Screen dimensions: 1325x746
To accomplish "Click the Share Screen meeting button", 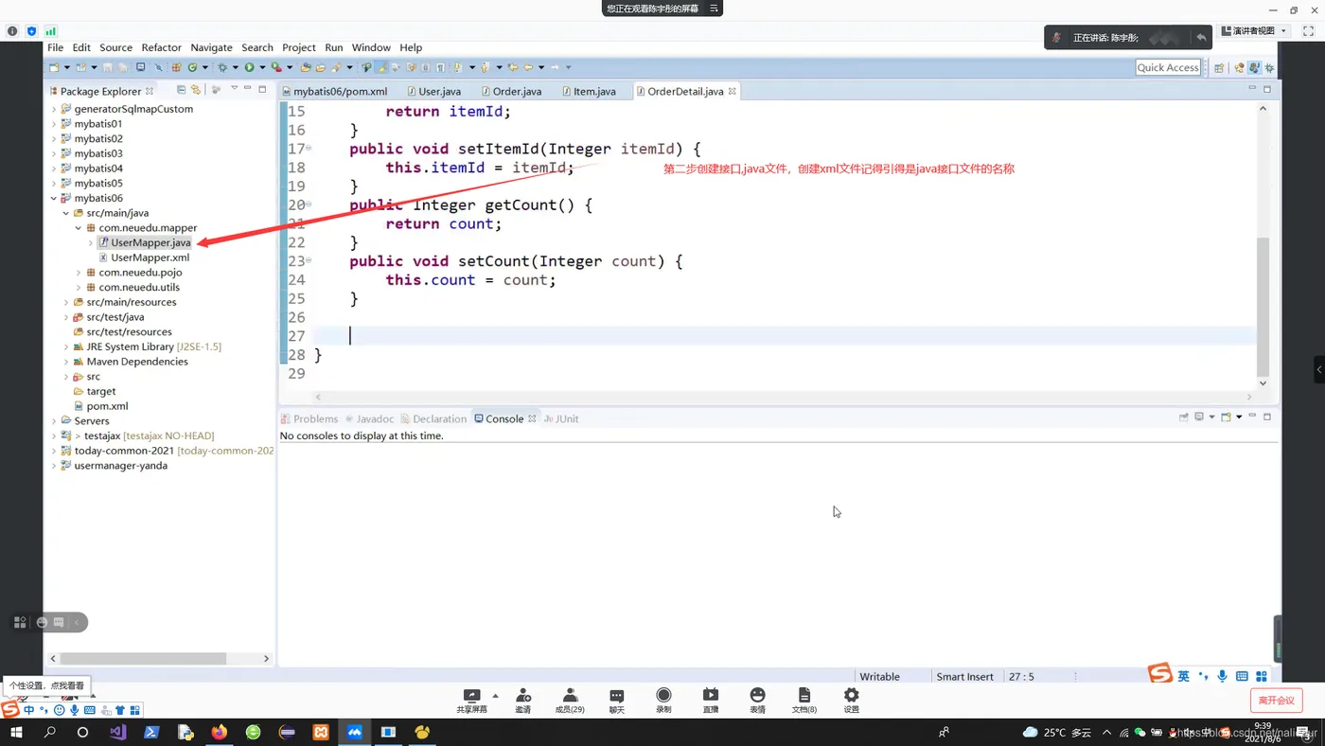I will (471, 701).
